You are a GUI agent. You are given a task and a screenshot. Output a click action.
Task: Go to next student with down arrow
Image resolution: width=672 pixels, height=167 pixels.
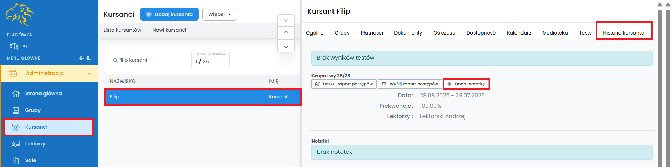click(286, 46)
